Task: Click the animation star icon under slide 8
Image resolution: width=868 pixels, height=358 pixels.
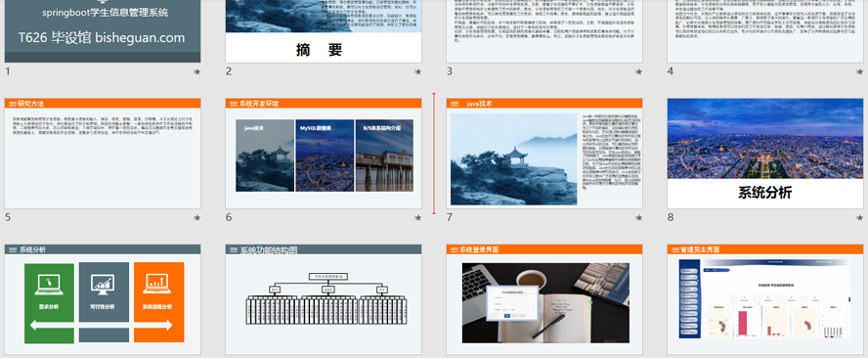Action: (860, 218)
